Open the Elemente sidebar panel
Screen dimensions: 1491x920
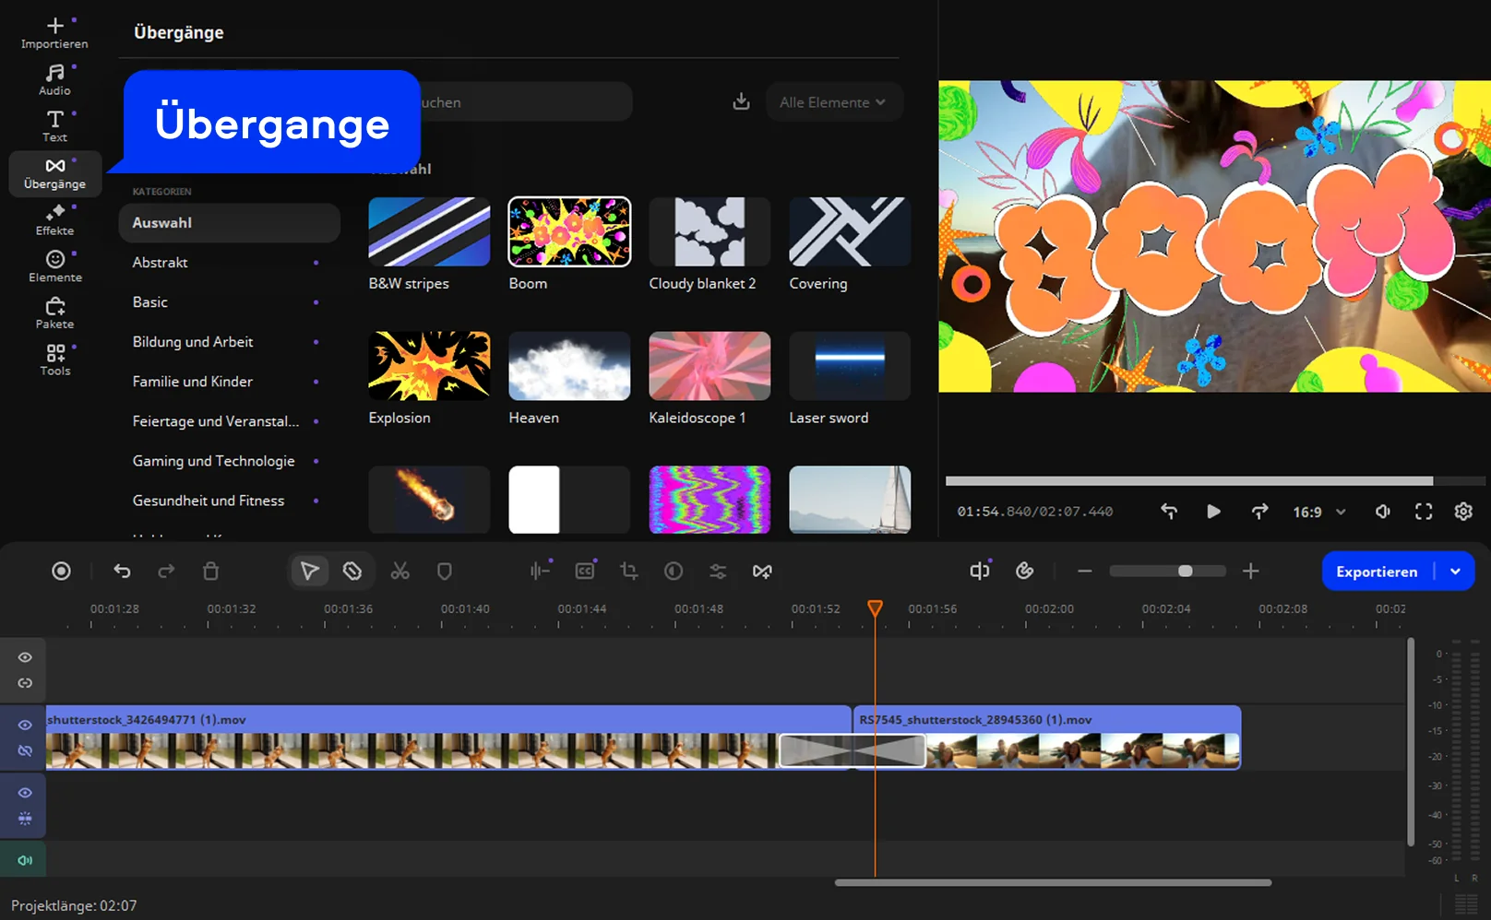click(54, 266)
